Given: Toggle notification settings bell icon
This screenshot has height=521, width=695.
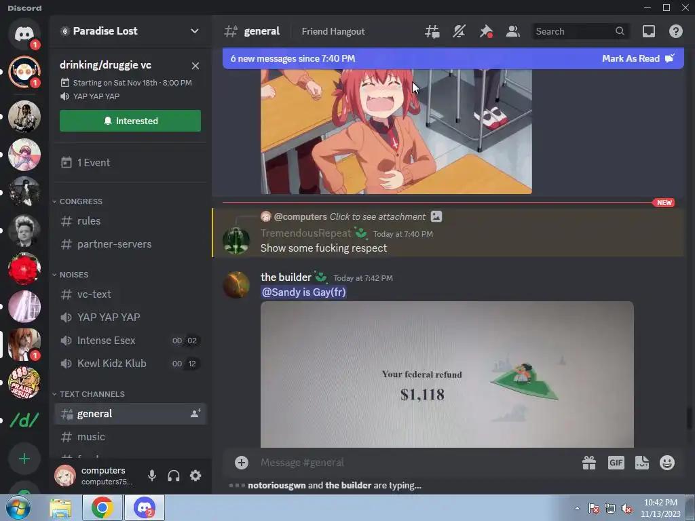Looking at the screenshot, I should (x=459, y=31).
